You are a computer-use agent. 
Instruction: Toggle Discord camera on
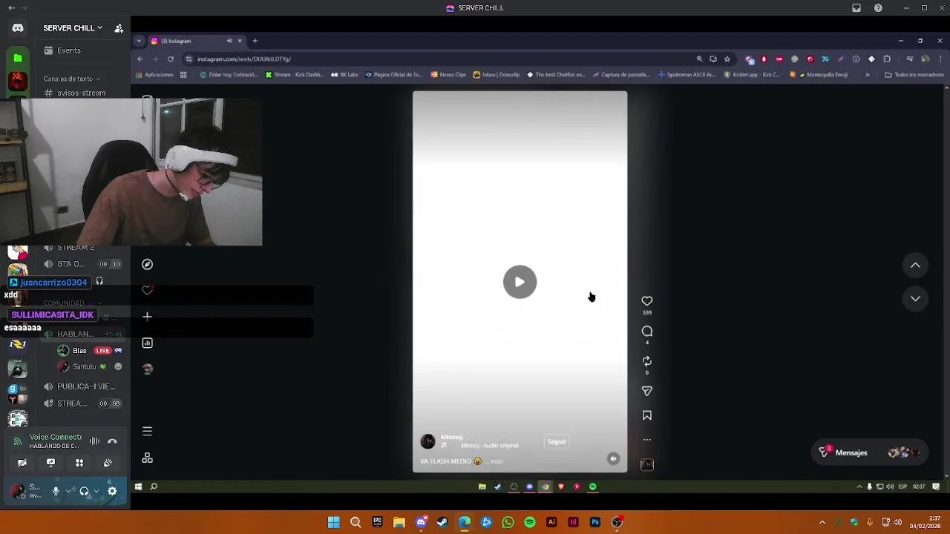[x=22, y=463]
